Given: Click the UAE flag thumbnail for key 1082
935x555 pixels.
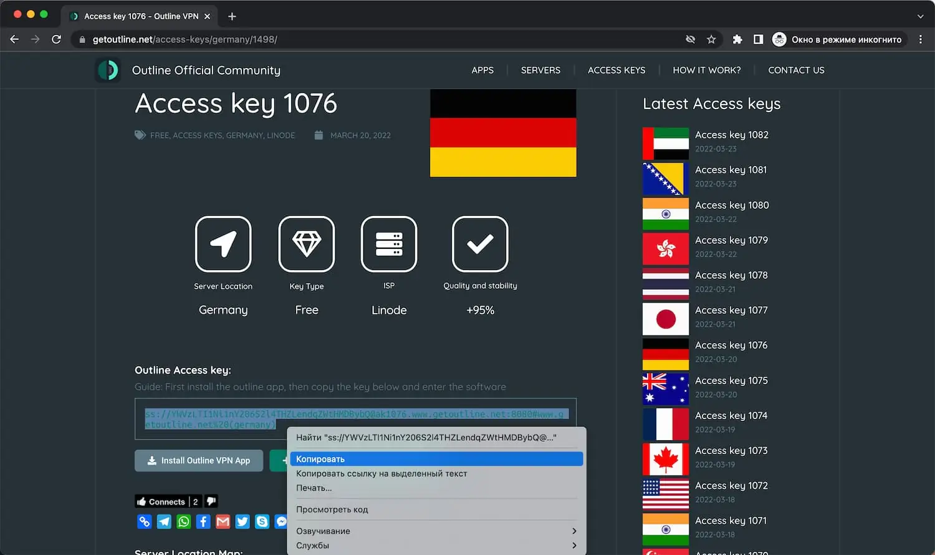Looking at the screenshot, I should coord(666,143).
